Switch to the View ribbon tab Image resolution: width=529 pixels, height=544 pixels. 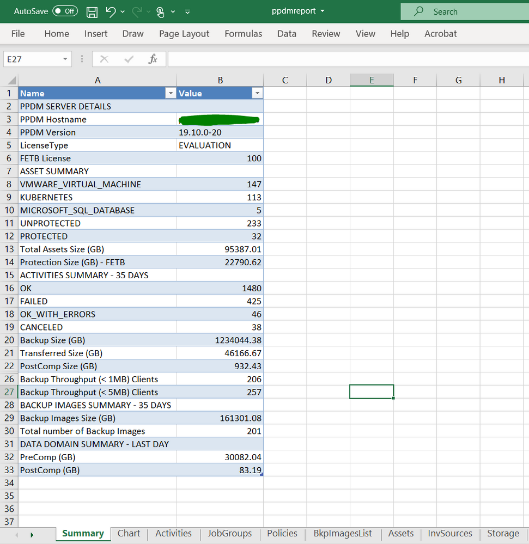pos(365,34)
